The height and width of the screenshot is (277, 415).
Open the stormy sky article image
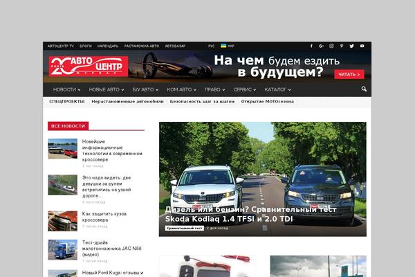(318, 266)
